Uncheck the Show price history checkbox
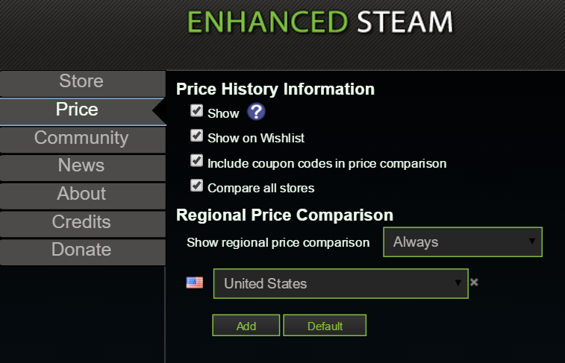Viewport: 565px width, 363px height. (197, 111)
